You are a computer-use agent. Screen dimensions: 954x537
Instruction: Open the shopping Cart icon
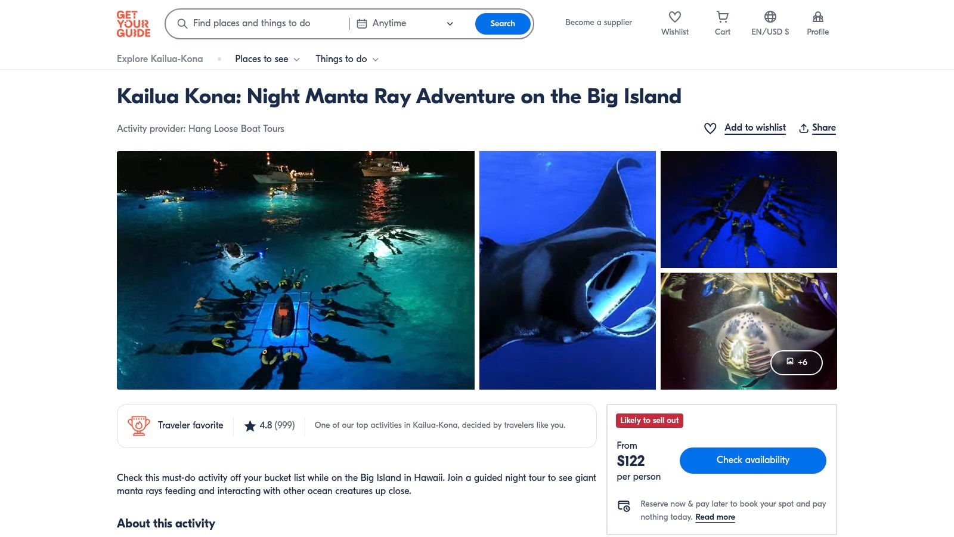(x=722, y=17)
